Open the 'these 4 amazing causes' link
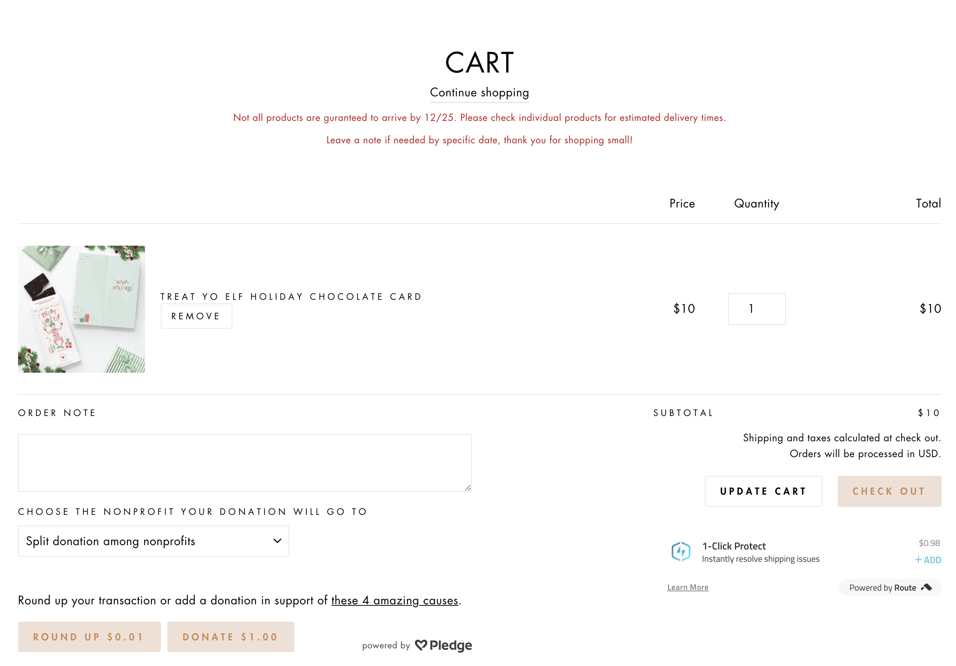 394,601
